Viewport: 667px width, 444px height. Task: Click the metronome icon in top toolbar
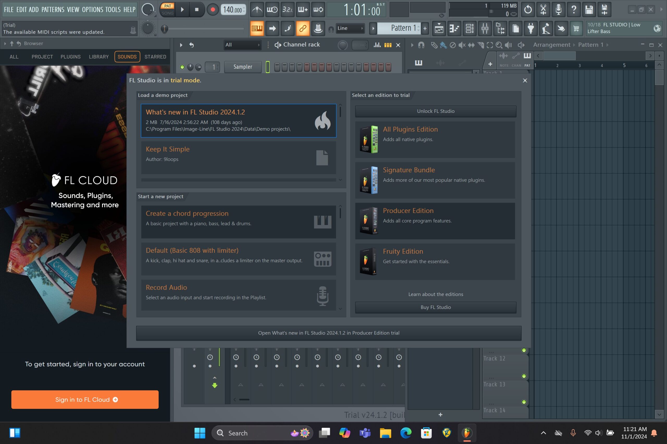257,10
